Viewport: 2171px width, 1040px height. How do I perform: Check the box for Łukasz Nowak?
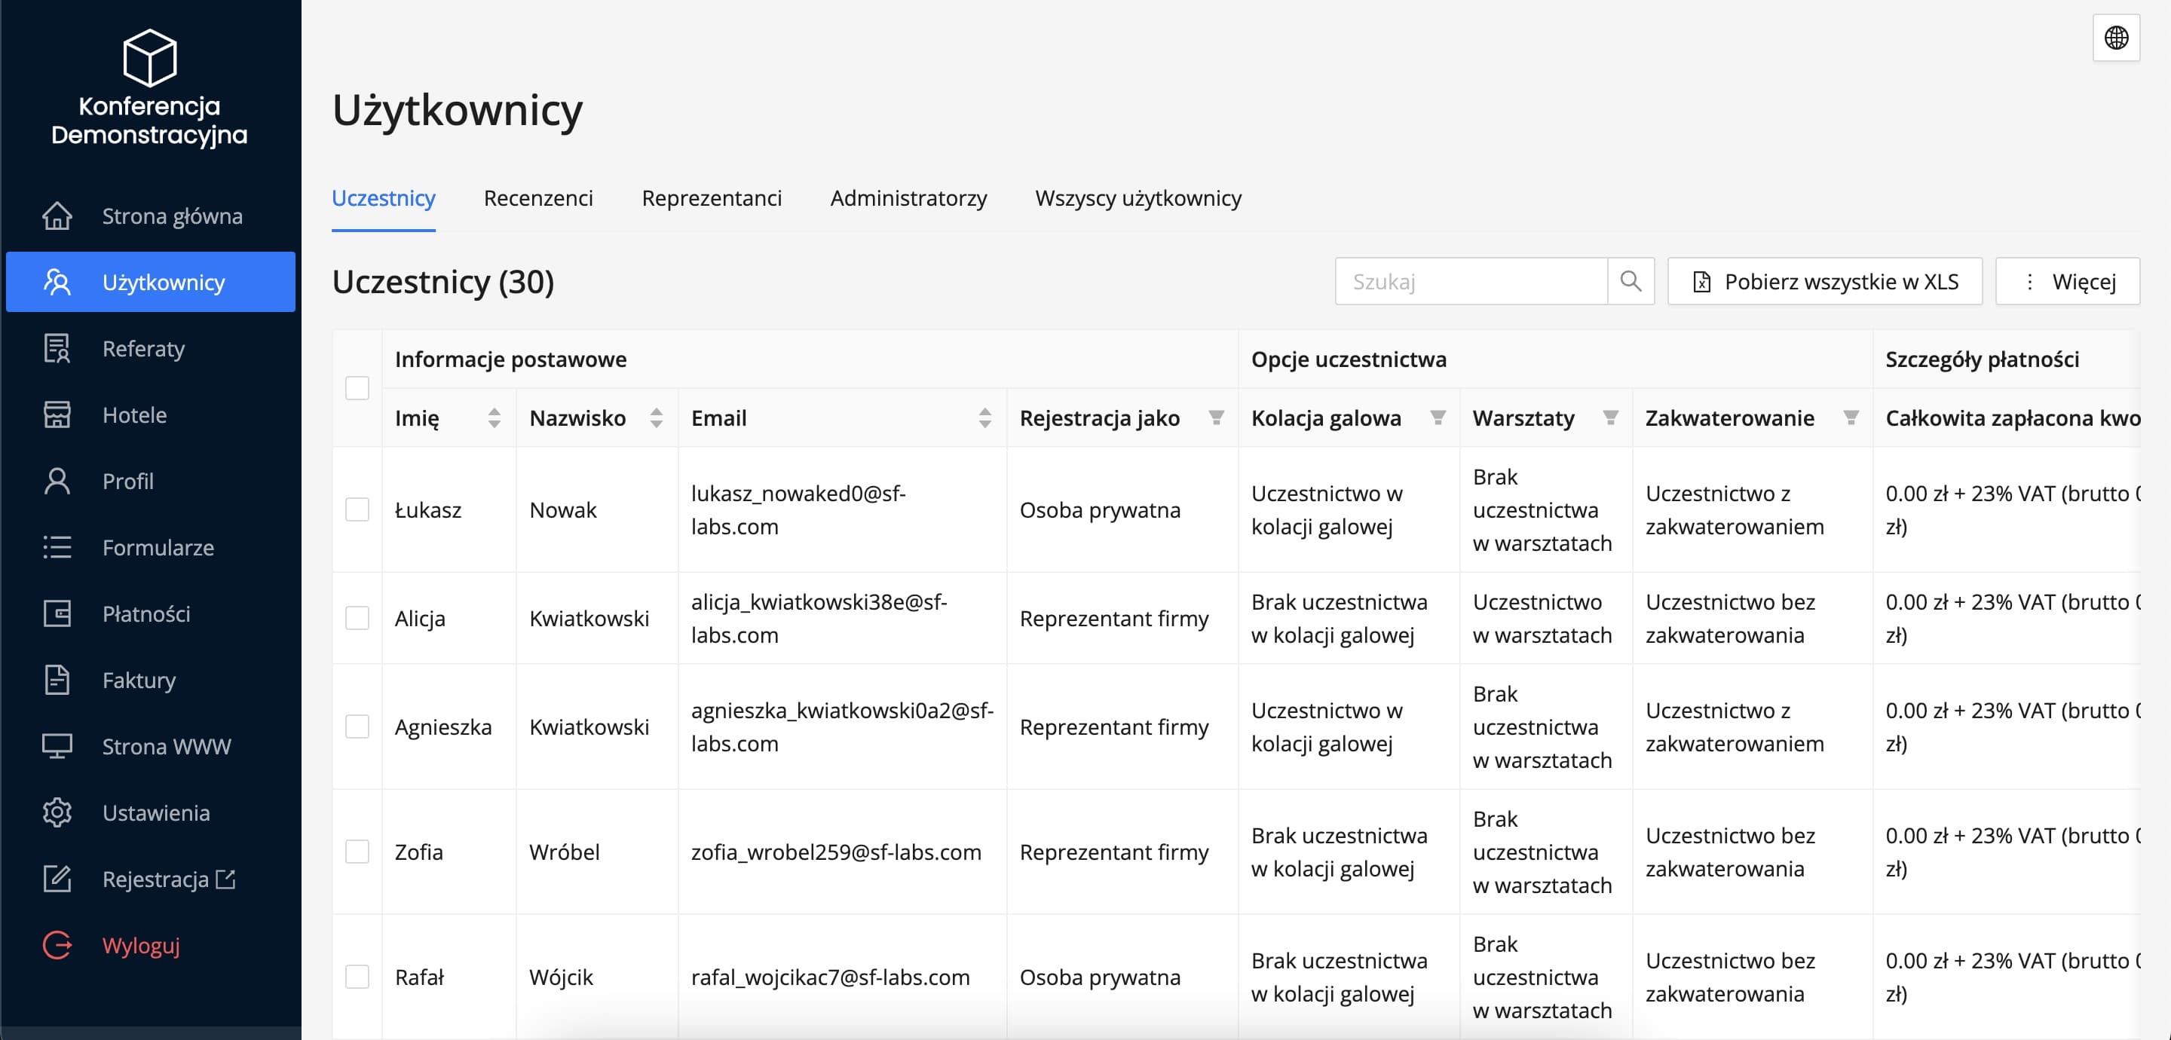[x=357, y=509]
